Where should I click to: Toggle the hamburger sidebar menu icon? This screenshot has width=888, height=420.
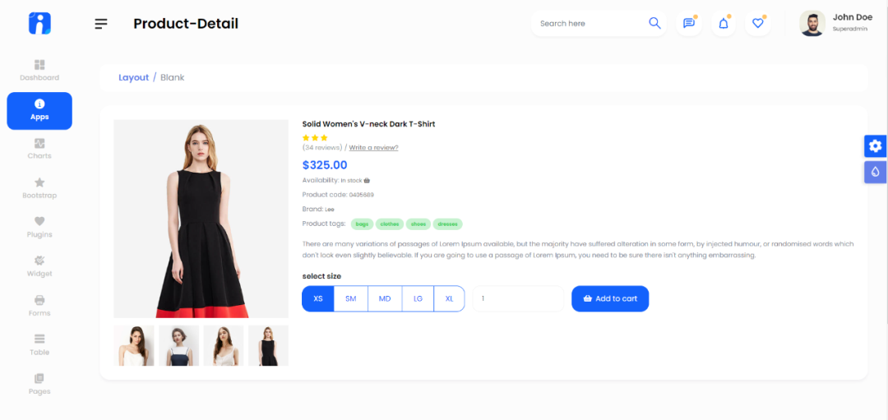coord(101,24)
